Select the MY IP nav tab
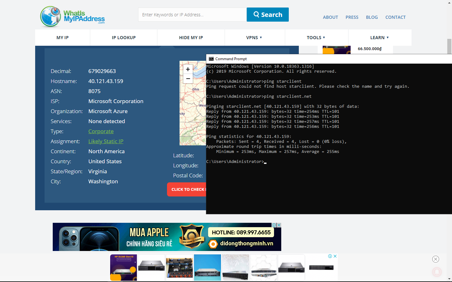The width and height of the screenshot is (452, 282). pyautogui.click(x=62, y=38)
